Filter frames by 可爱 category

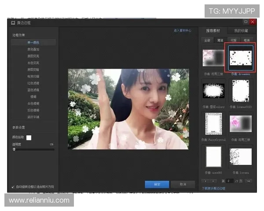point(234,40)
